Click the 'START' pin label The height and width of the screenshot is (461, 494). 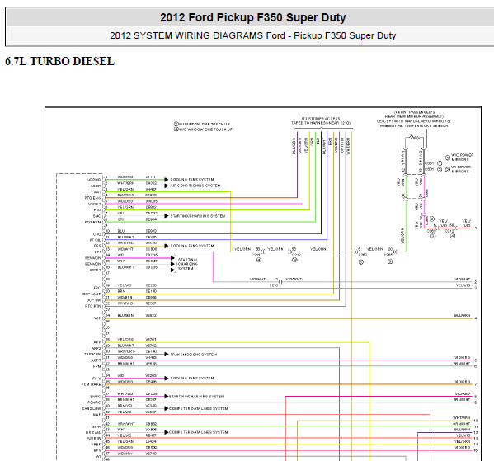click(95, 270)
